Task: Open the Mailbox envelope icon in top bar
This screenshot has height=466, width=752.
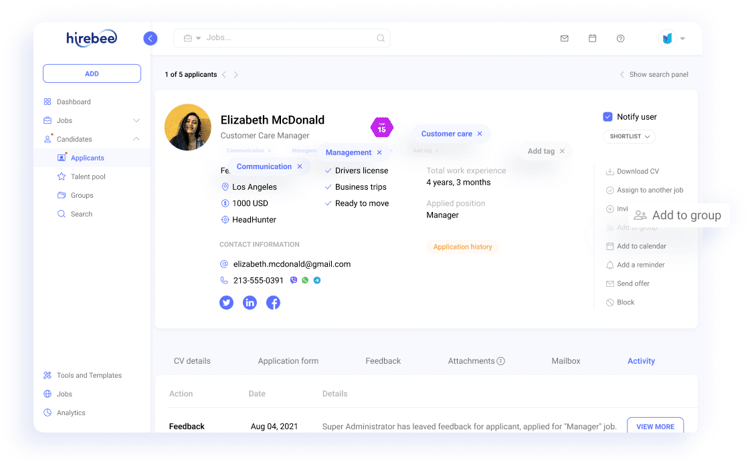Action: point(564,38)
